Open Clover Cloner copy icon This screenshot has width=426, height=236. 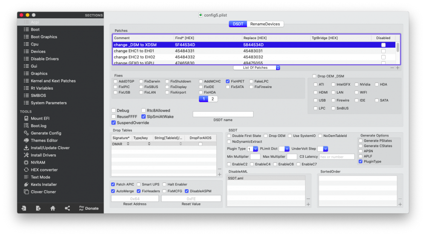tap(26, 191)
